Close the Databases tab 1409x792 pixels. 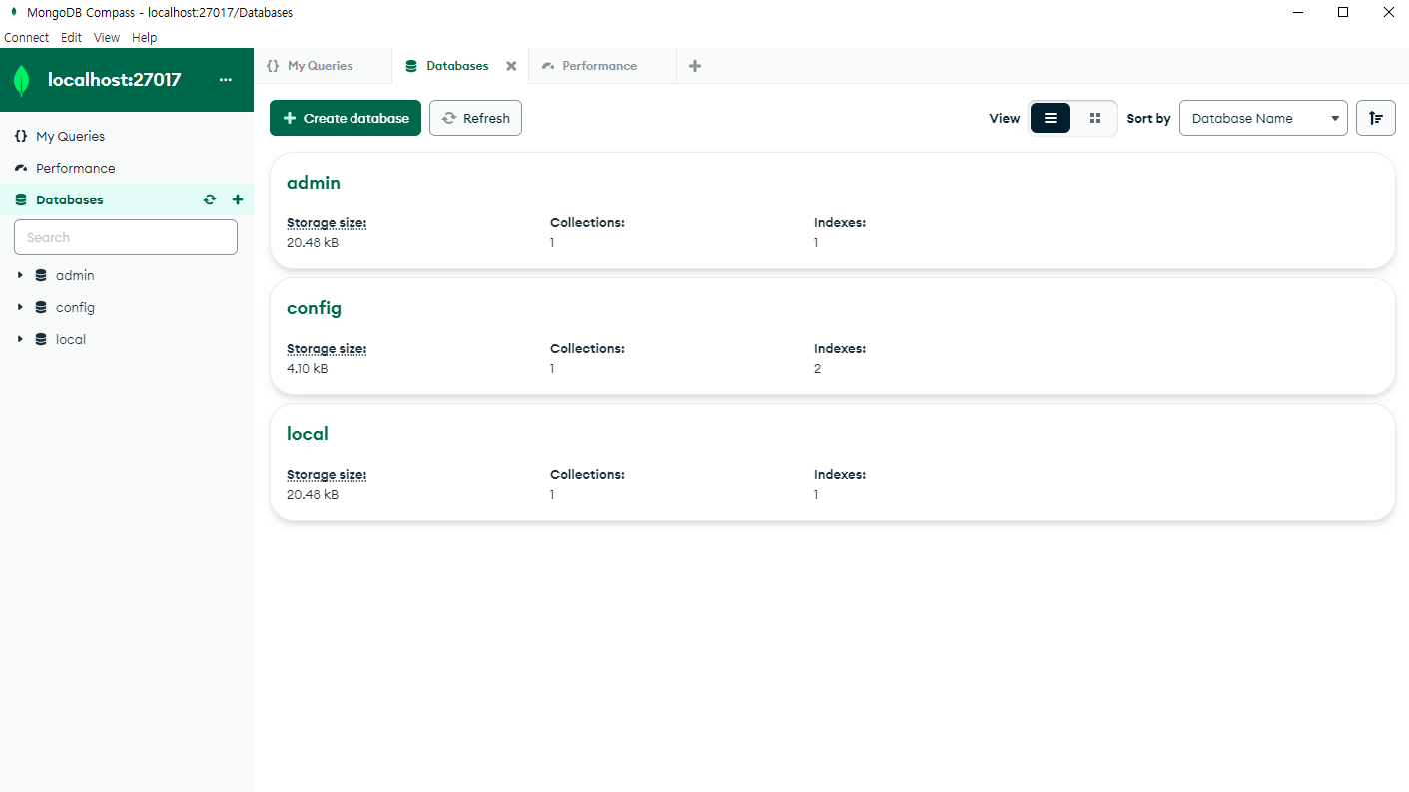pyautogui.click(x=511, y=66)
